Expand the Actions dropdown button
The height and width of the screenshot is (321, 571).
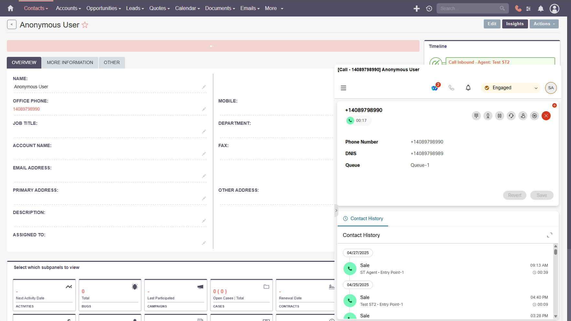click(544, 24)
